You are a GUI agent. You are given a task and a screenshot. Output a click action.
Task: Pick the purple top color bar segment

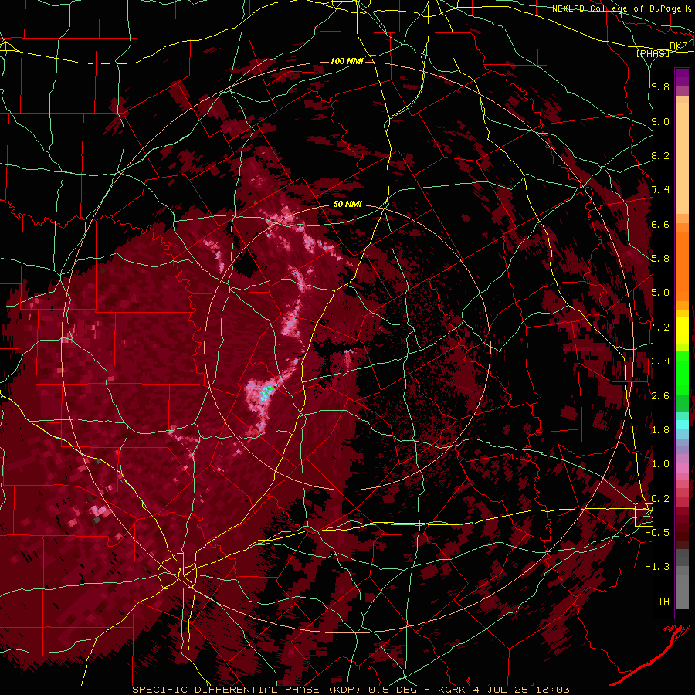[x=682, y=77]
